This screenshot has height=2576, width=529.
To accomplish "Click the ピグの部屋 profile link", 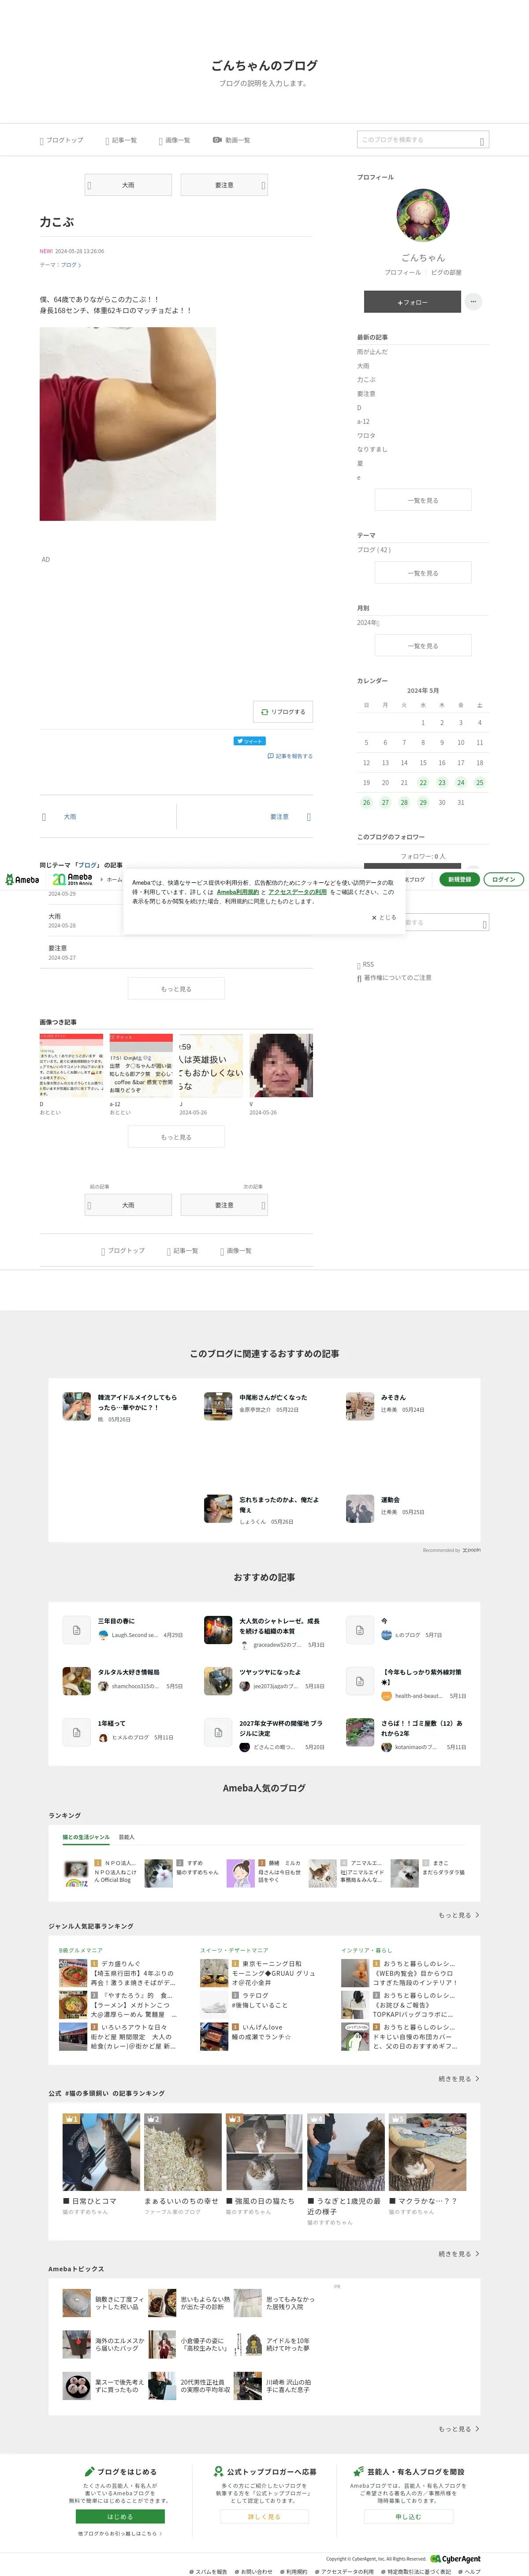I will coord(446,272).
